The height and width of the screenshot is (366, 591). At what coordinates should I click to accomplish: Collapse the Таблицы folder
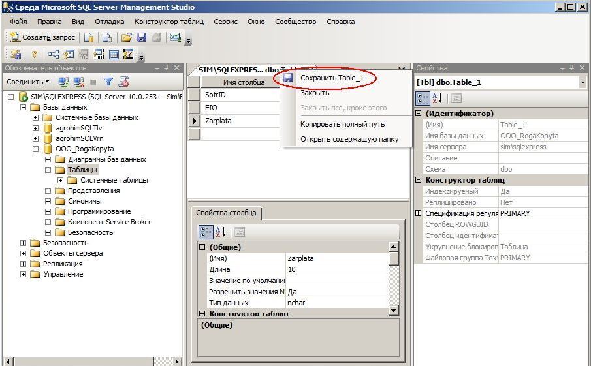point(48,170)
